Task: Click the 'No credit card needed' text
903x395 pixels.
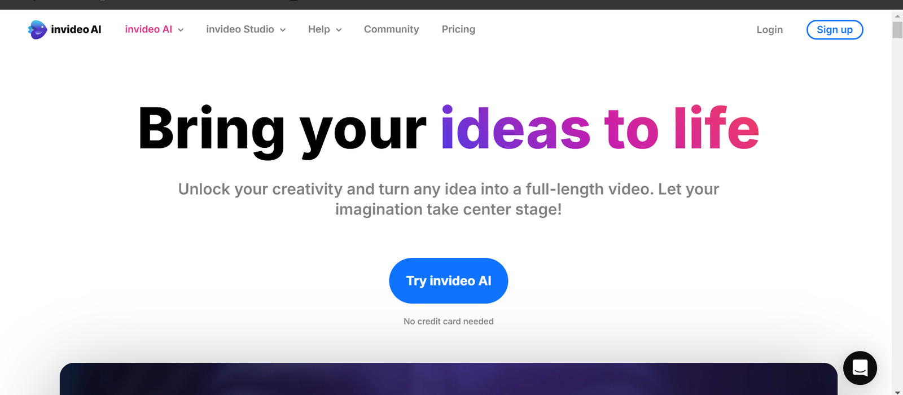Action: pyautogui.click(x=449, y=321)
